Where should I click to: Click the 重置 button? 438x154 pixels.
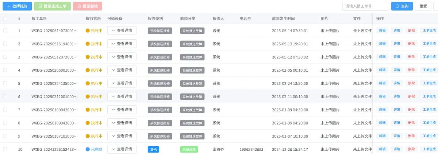coord(423,6)
